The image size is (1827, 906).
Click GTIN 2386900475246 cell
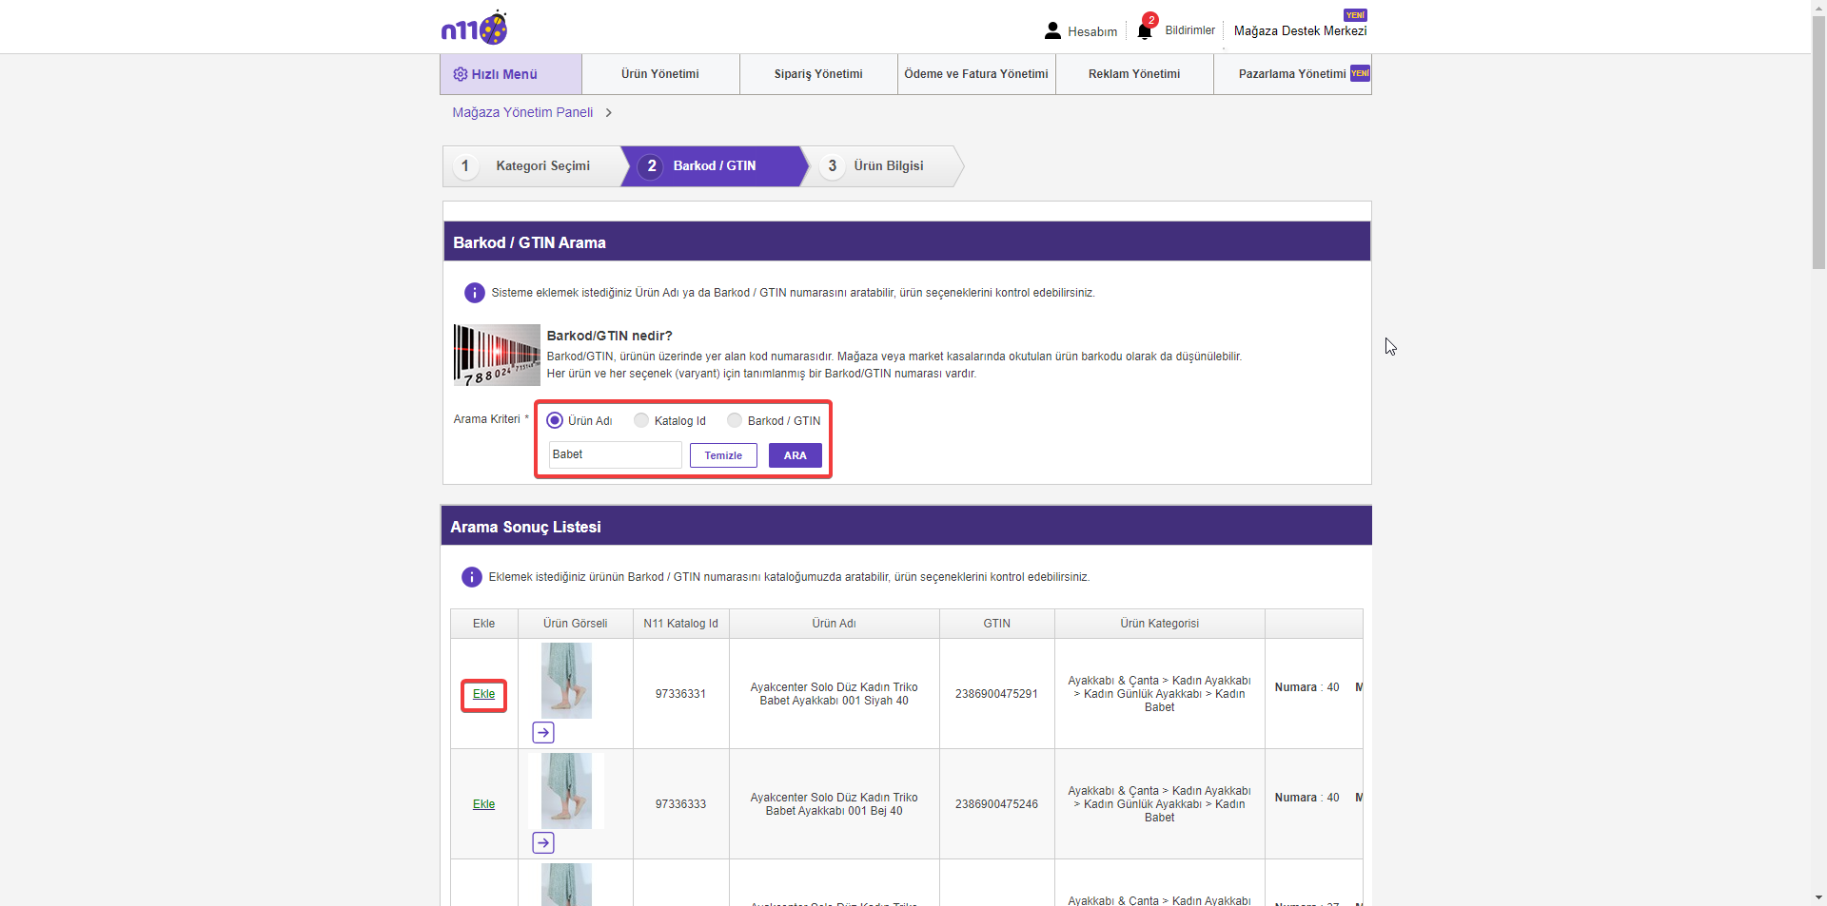pyautogui.click(x=996, y=804)
